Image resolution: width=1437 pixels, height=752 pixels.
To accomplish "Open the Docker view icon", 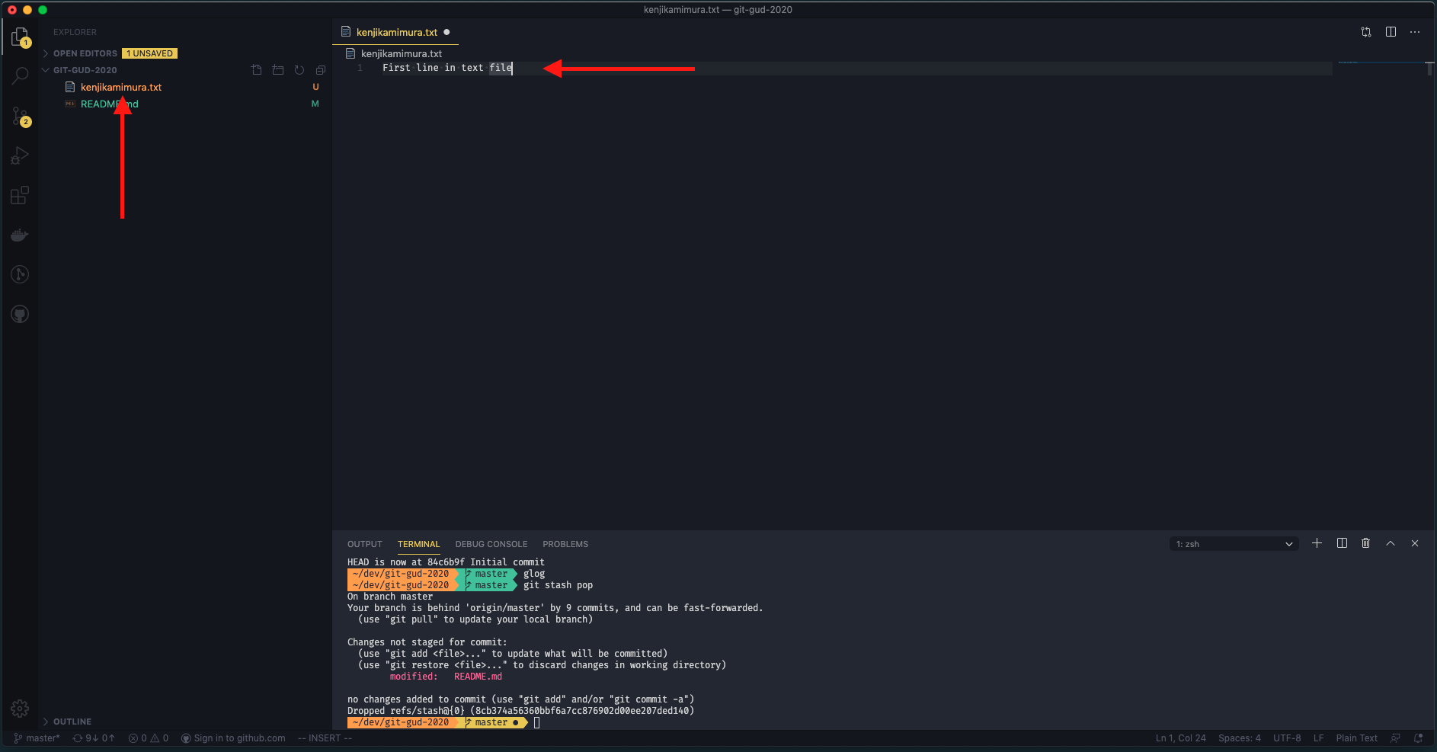I will point(20,235).
